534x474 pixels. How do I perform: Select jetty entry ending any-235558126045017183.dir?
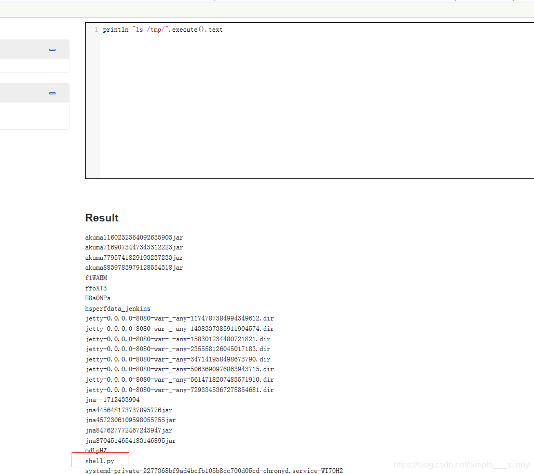[178, 349]
